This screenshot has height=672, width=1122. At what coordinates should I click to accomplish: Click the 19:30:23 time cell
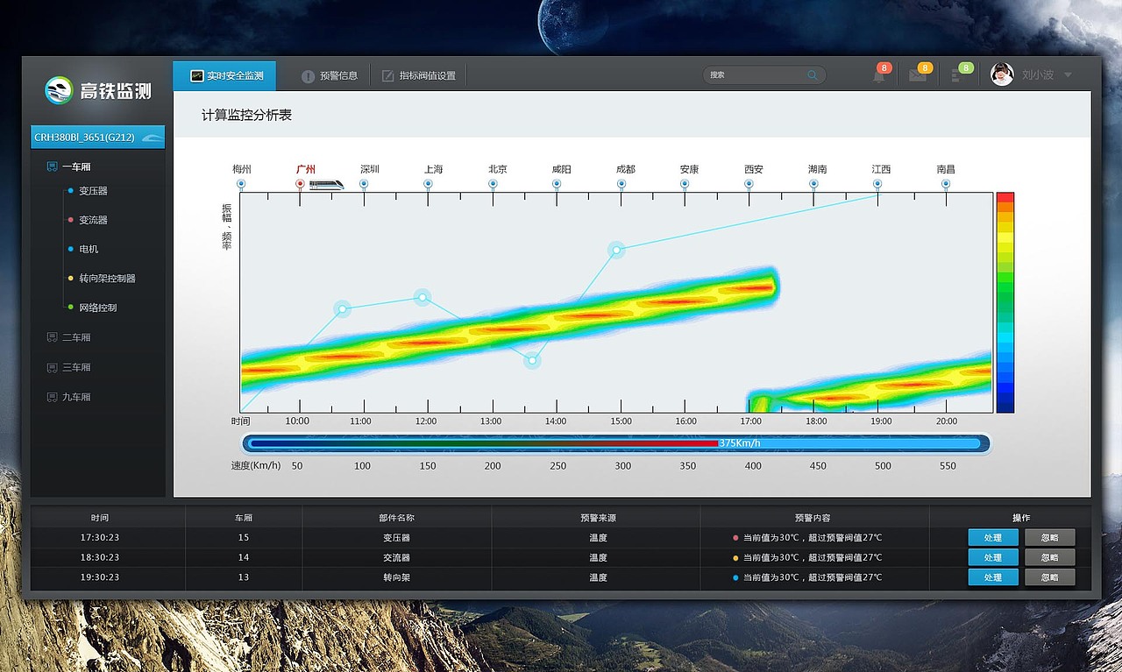coord(99,577)
